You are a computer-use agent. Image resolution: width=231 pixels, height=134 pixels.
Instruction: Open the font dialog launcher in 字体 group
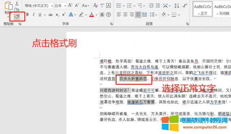(x=111, y=24)
